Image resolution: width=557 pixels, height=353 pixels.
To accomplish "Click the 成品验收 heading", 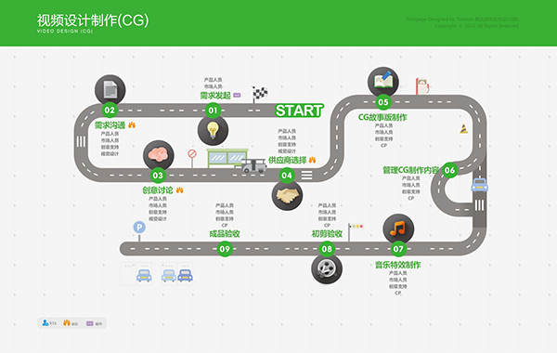I will click(x=225, y=233).
